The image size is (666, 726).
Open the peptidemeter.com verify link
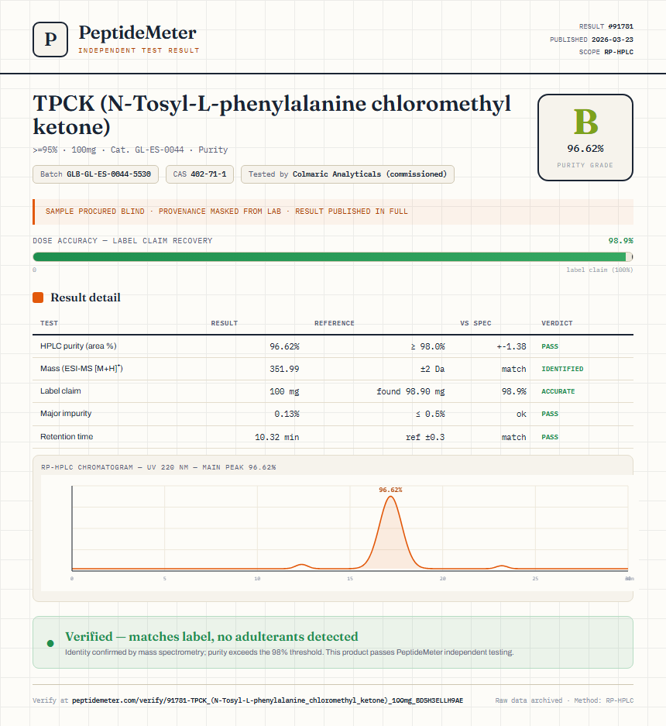click(267, 700)
